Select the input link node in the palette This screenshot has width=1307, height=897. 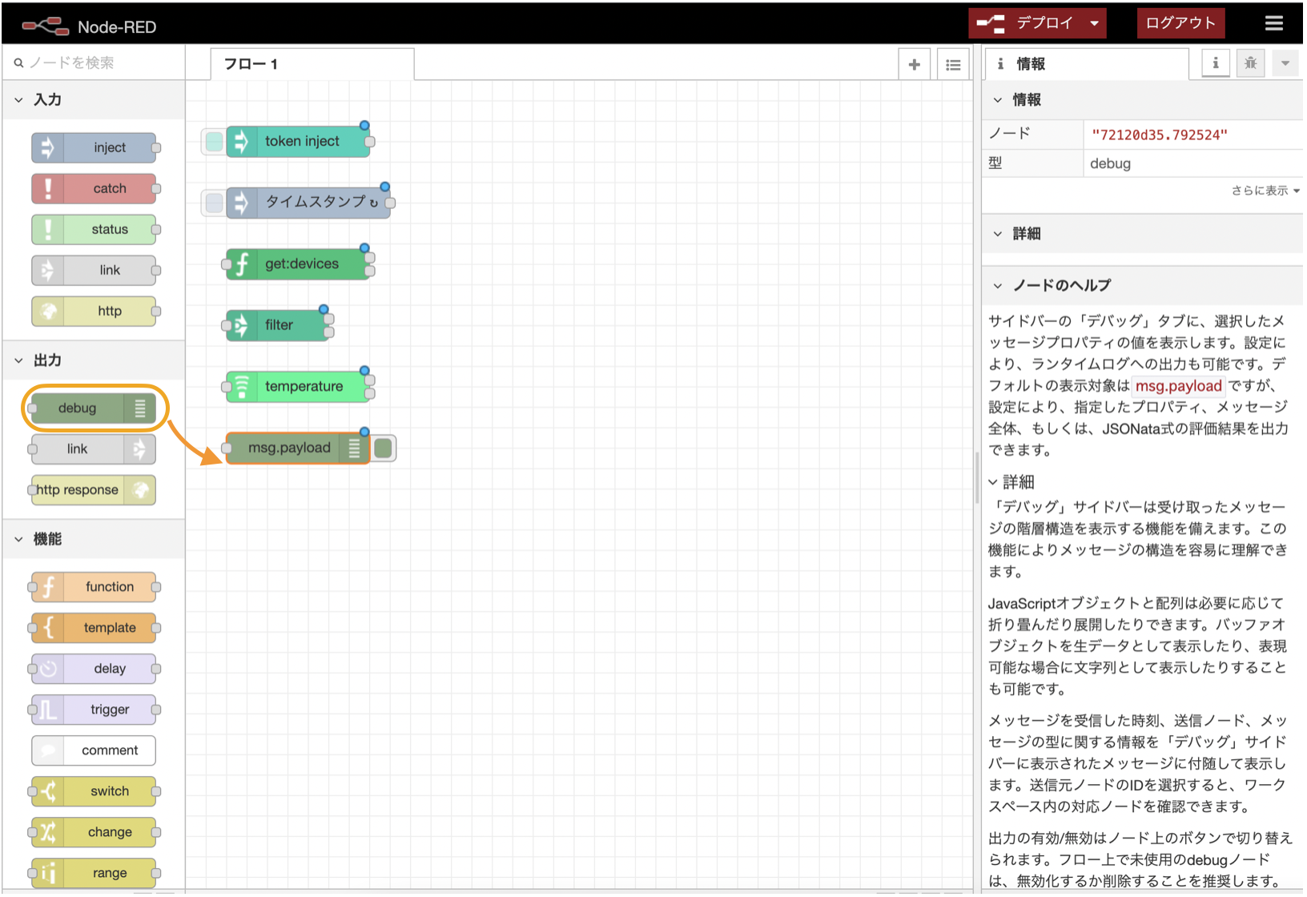[94, 270]
